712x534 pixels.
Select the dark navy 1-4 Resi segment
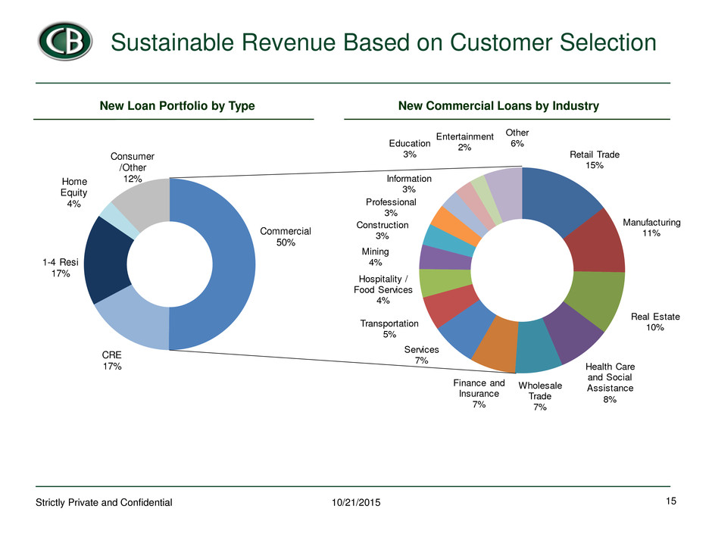(x=106, y=261)
